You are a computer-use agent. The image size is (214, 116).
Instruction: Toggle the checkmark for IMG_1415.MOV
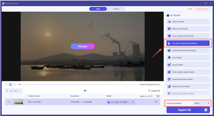point(10,102)
